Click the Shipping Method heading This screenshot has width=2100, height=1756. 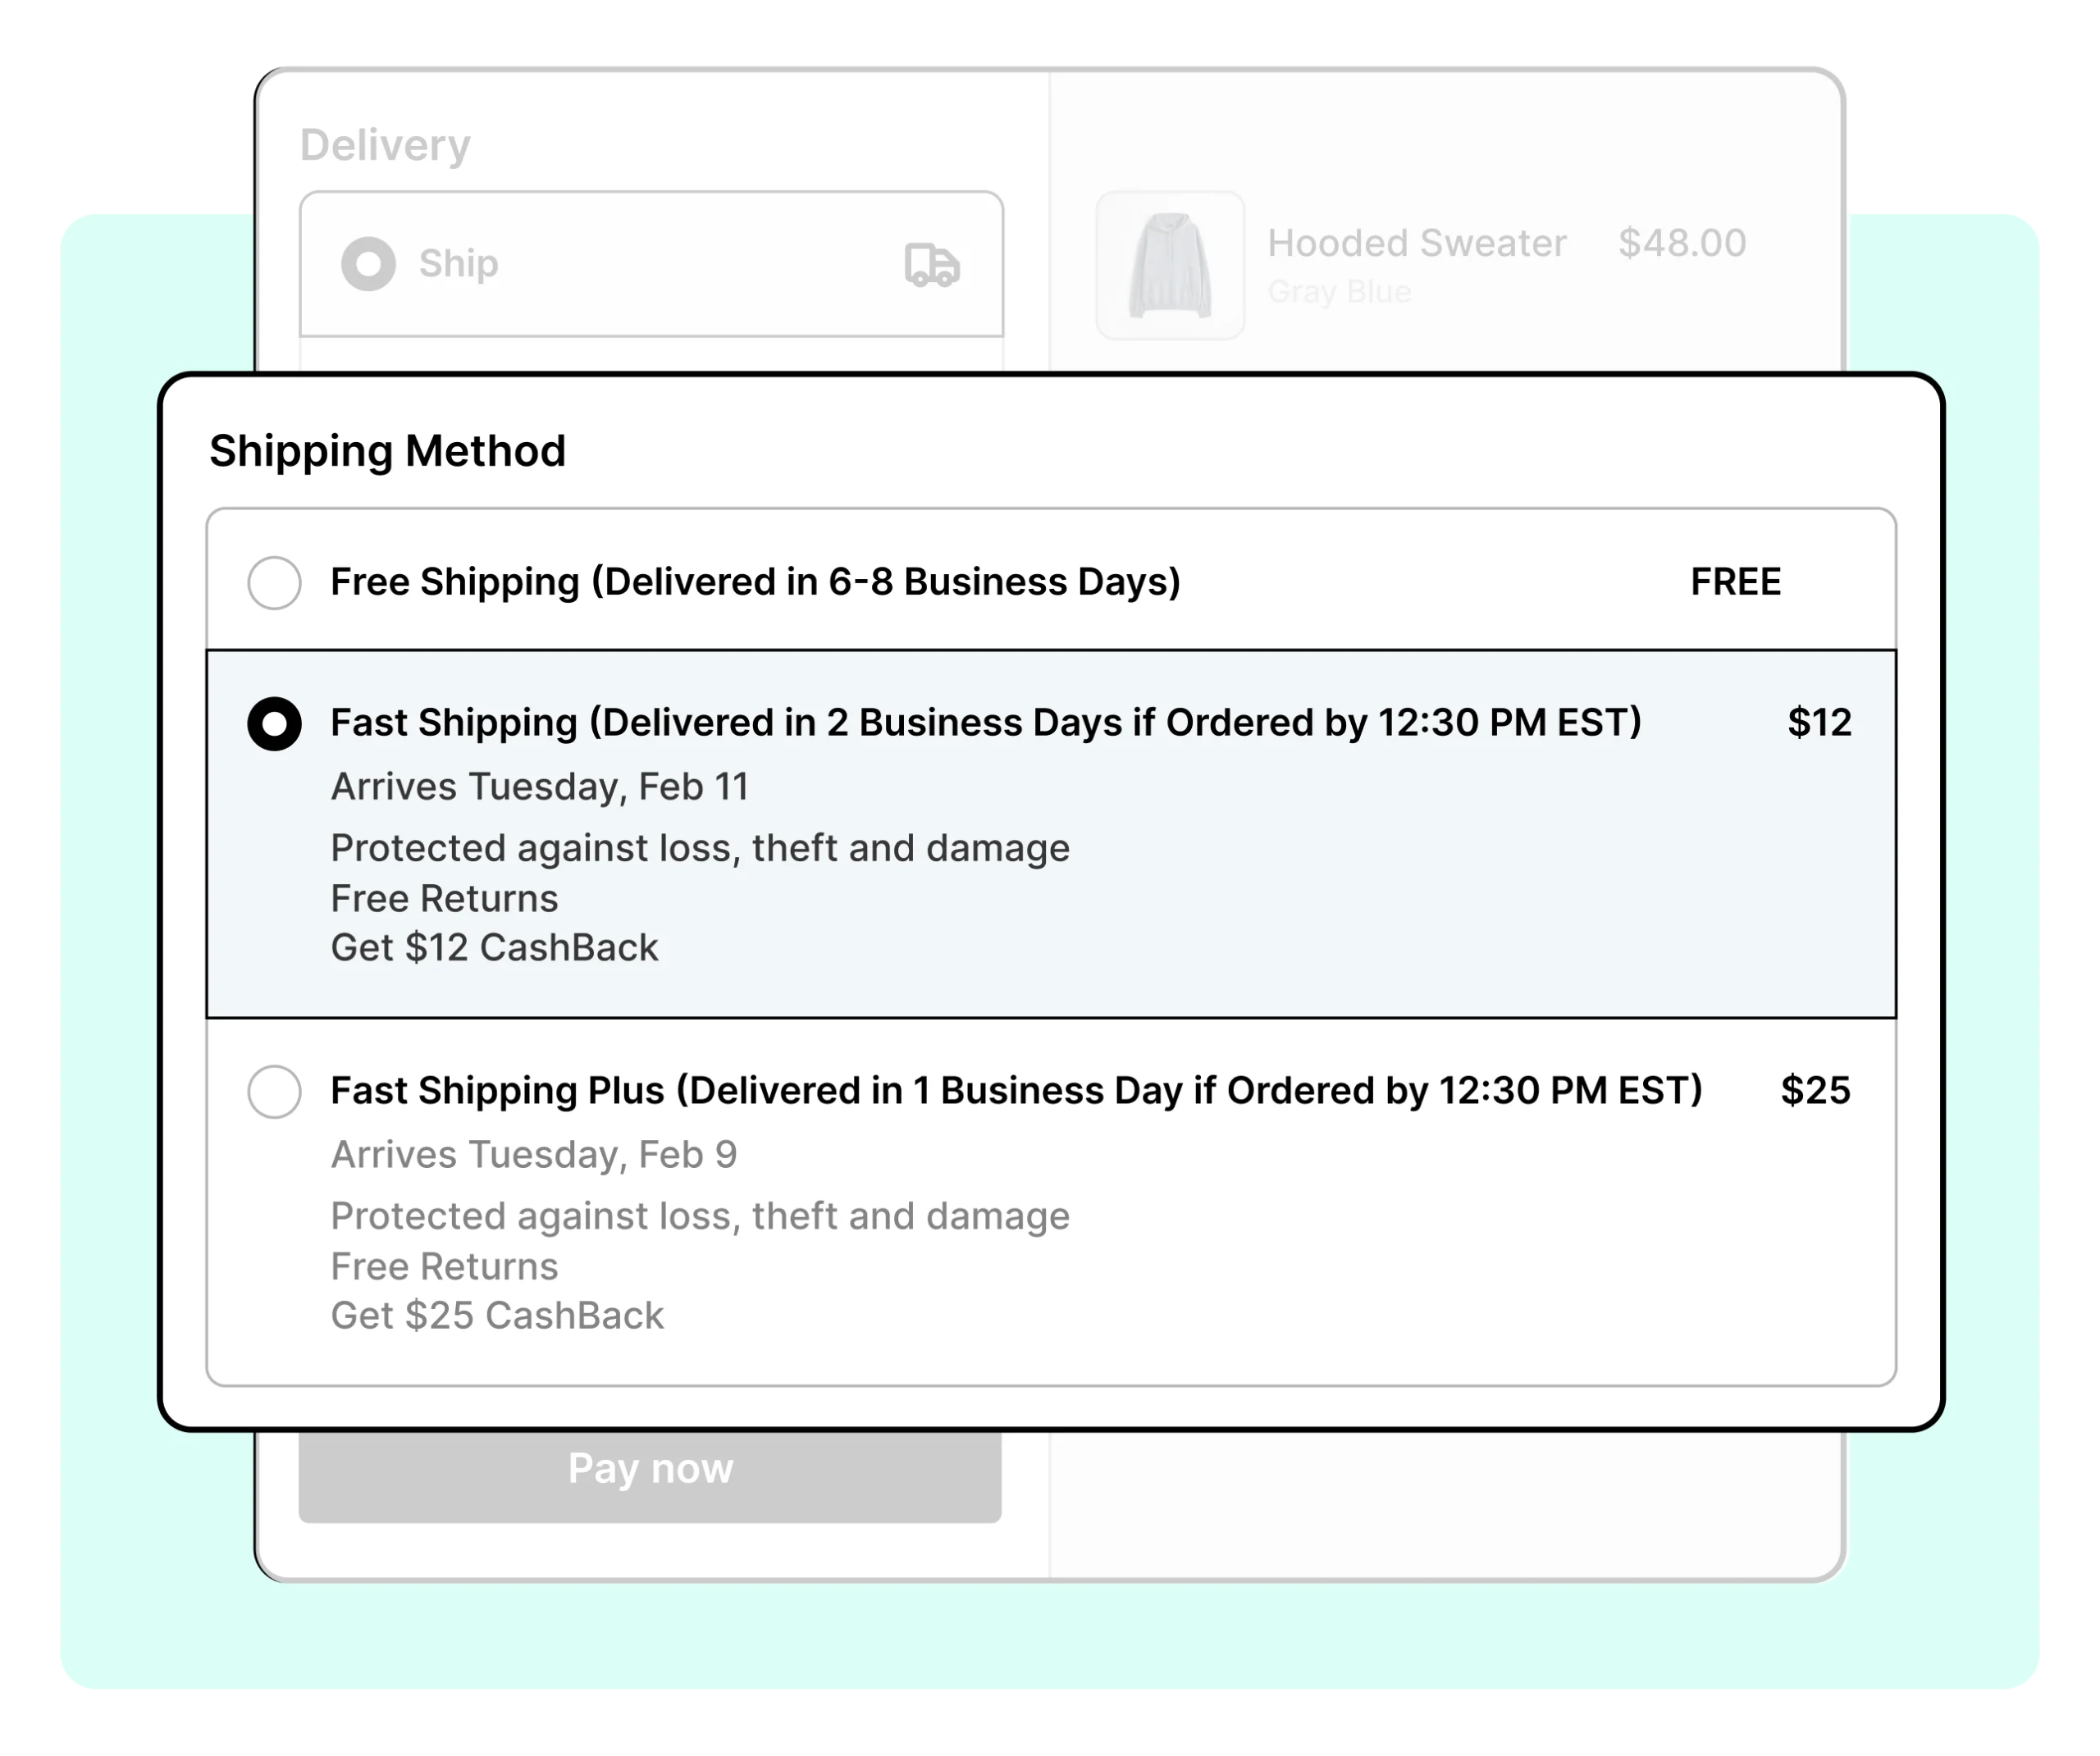click(x=387, y=451)
